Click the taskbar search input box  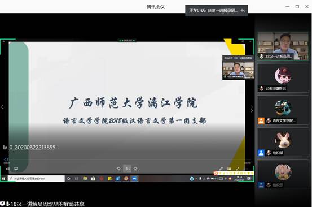36,179
